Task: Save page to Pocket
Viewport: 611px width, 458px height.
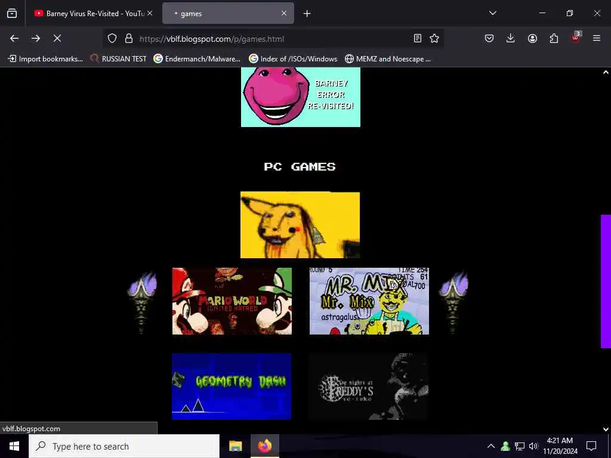Action: [x=489, y=38]
